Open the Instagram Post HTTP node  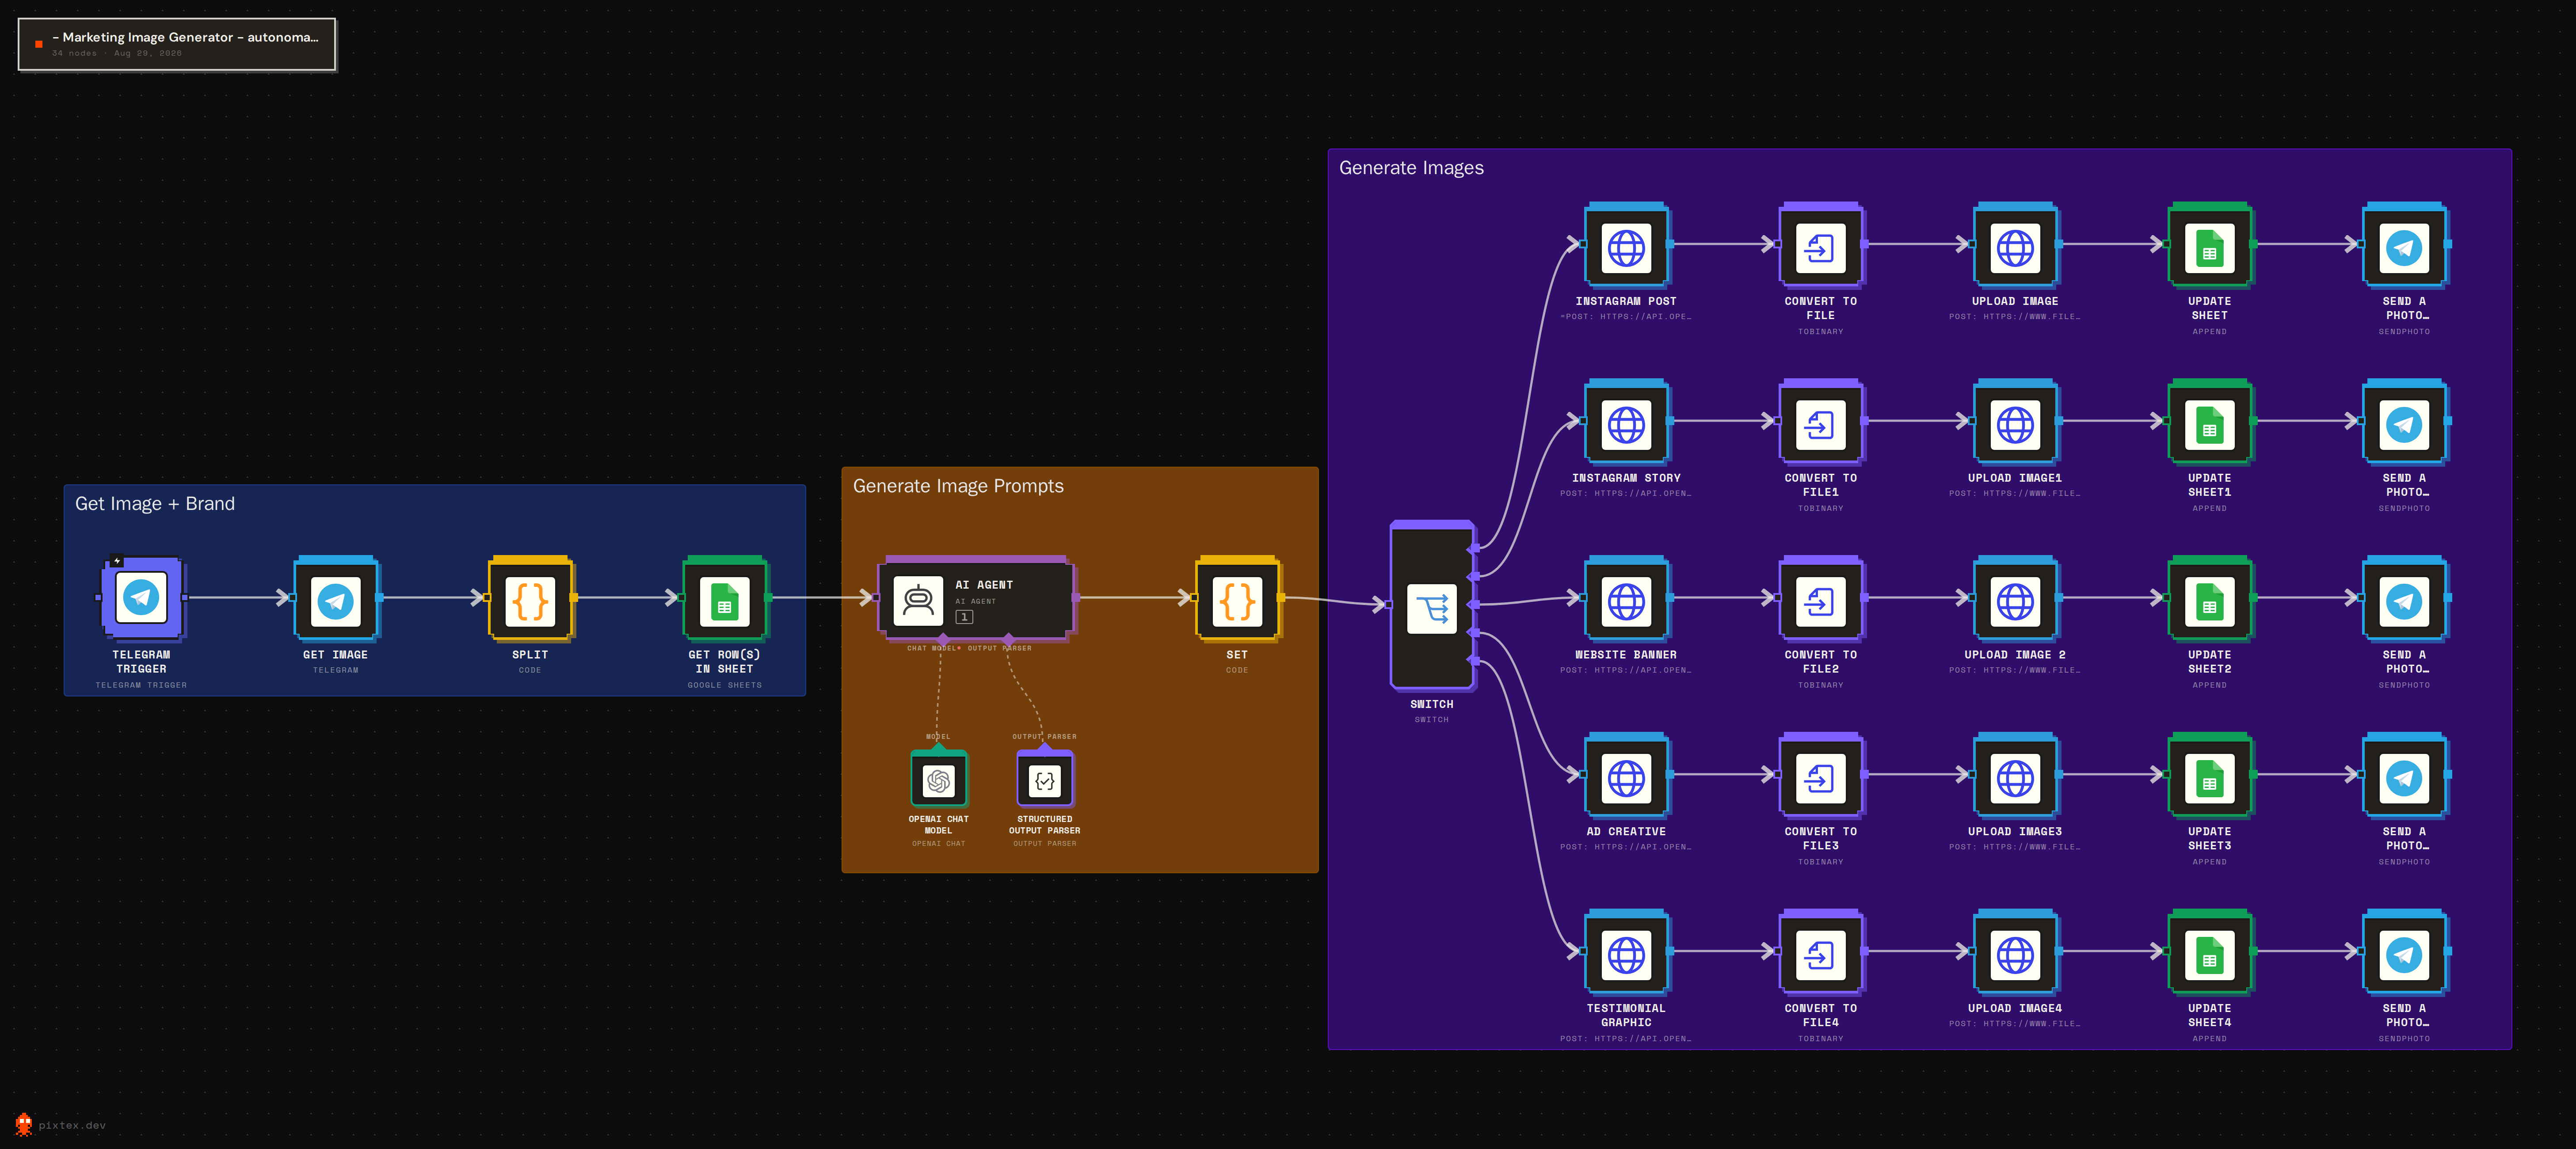(x=1626, y=245)
